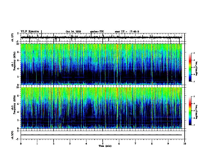Image resolution: width=208 pixels, height=161 pixels.
Task: Click the "2" kHz tick on ch.2 frequency axis
Action: [x=18, y=120]
